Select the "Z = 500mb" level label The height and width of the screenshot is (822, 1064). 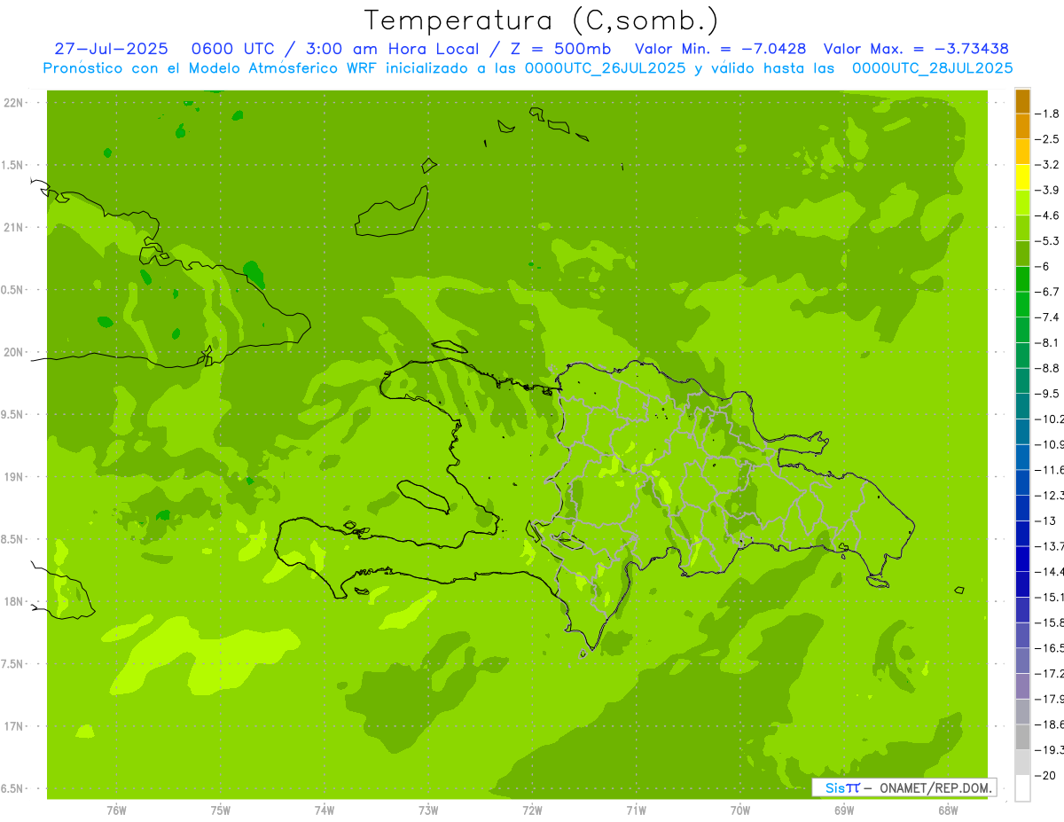[562, 49]
